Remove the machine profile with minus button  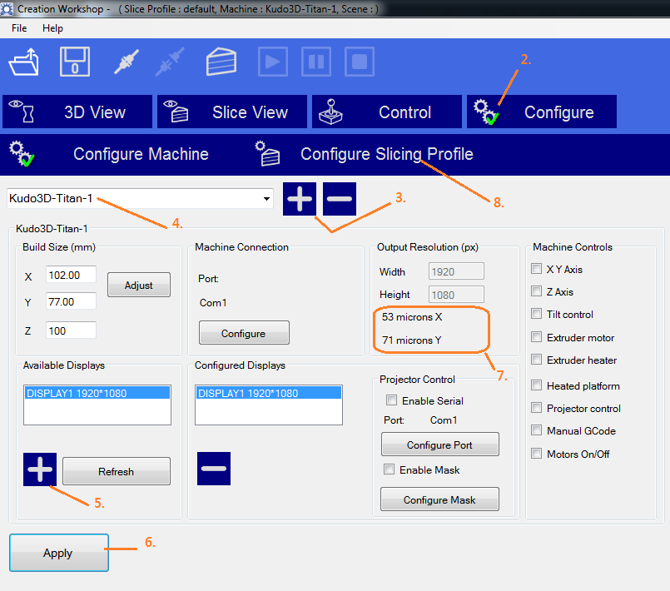click(339, 199)
